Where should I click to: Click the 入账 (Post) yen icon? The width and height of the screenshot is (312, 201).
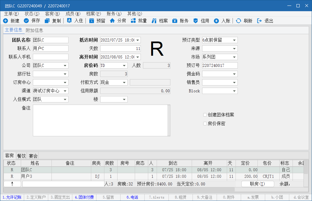(216, 21)
